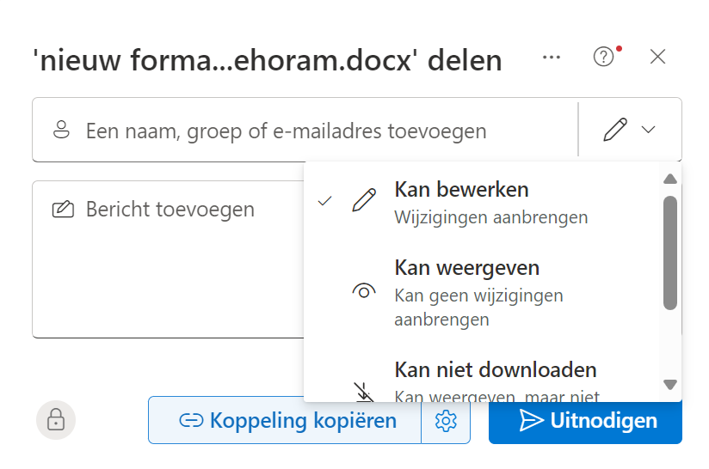Image resolution: width=709 pixels, height=469 pixels.
Task: Choose 'Kan niet downloaden' option
Action: coord(495,370)
